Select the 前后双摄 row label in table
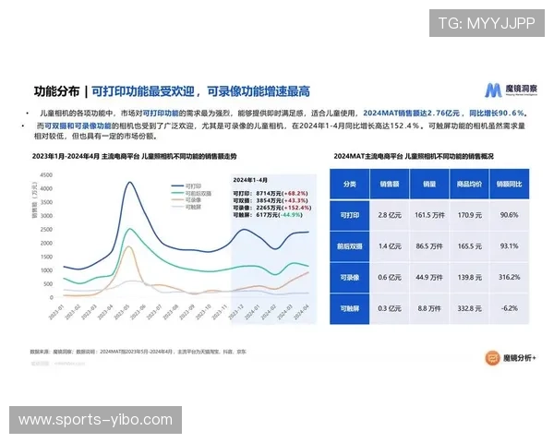The width and height of the screenshot is (554, 443). click(350, 246)
